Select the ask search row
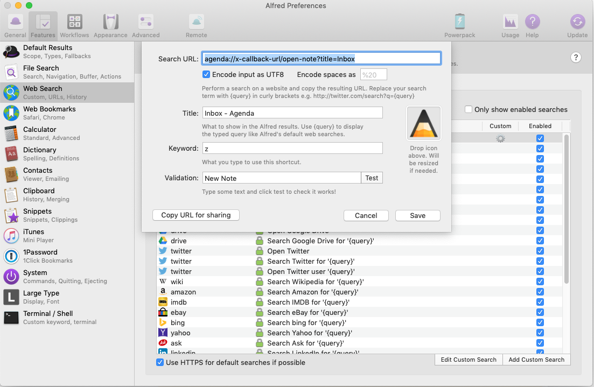Viewport: 594px width, 387px height. click(360, 343)
